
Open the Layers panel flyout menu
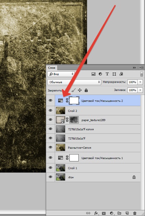142,68
